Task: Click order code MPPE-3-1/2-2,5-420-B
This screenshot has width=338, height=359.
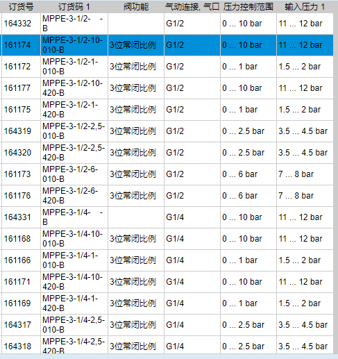Action: (74, 153)
